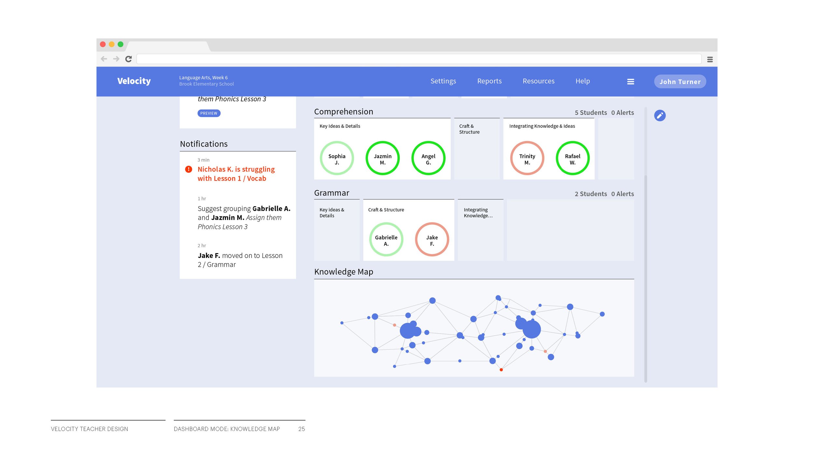Open the Settings menu item

443,81
